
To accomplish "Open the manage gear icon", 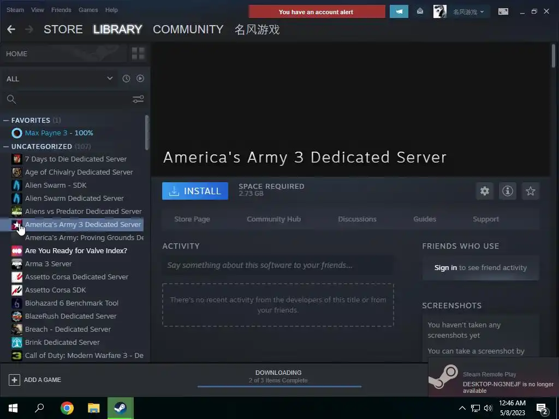I will click(x=485, y=191).
